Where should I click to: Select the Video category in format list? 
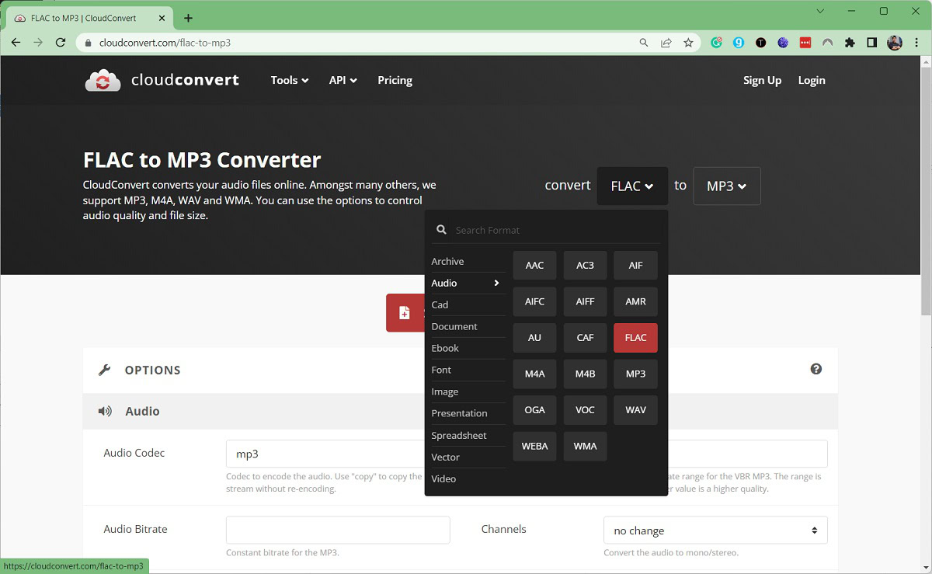point(444,478)
